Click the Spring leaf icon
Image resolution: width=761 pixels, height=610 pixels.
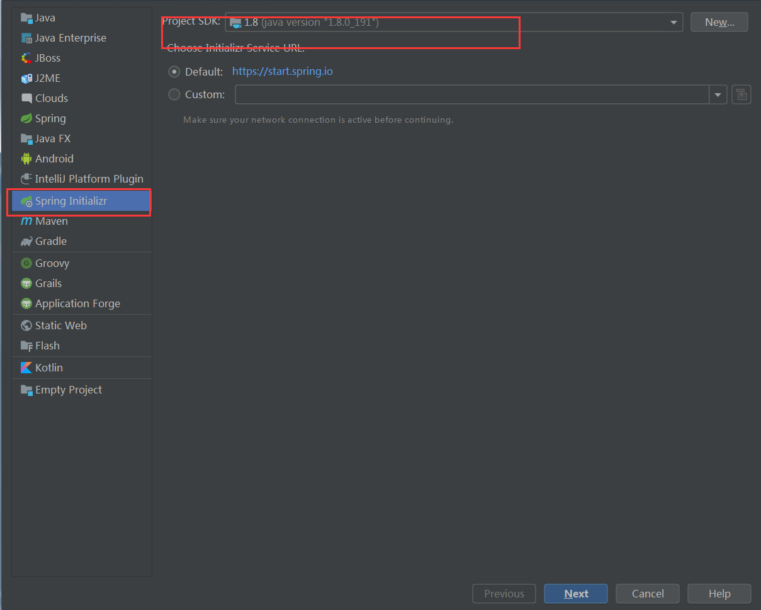(x=26, y=118)
